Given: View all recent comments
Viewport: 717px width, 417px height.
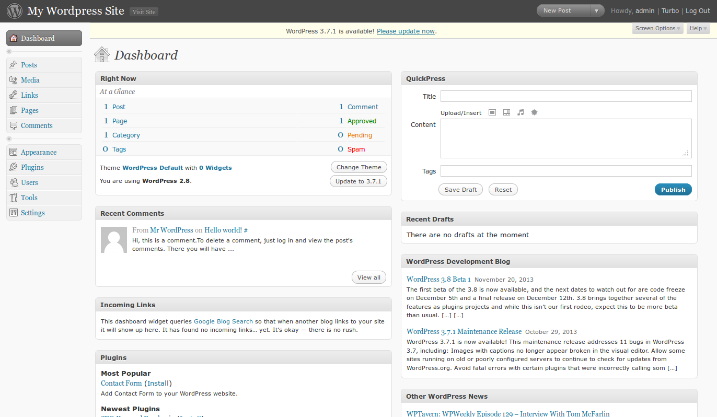Looking at the screenshot, I should coord(369,277).
